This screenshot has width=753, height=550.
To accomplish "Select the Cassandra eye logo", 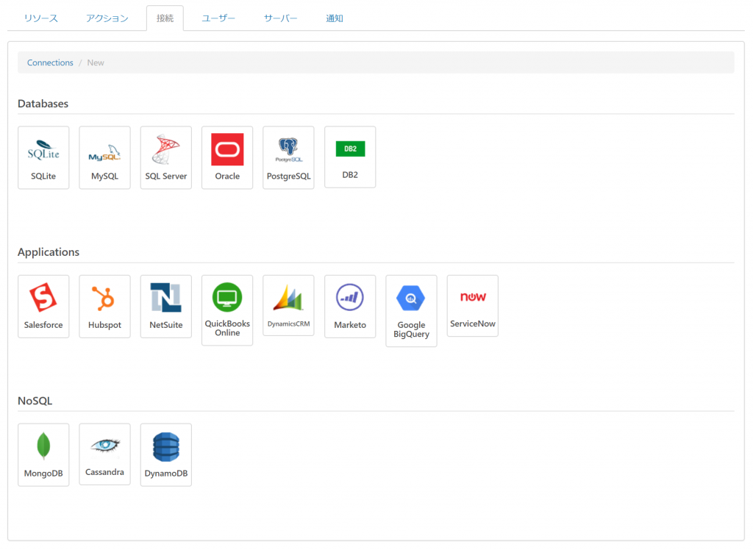I will (x=104, y=445).
